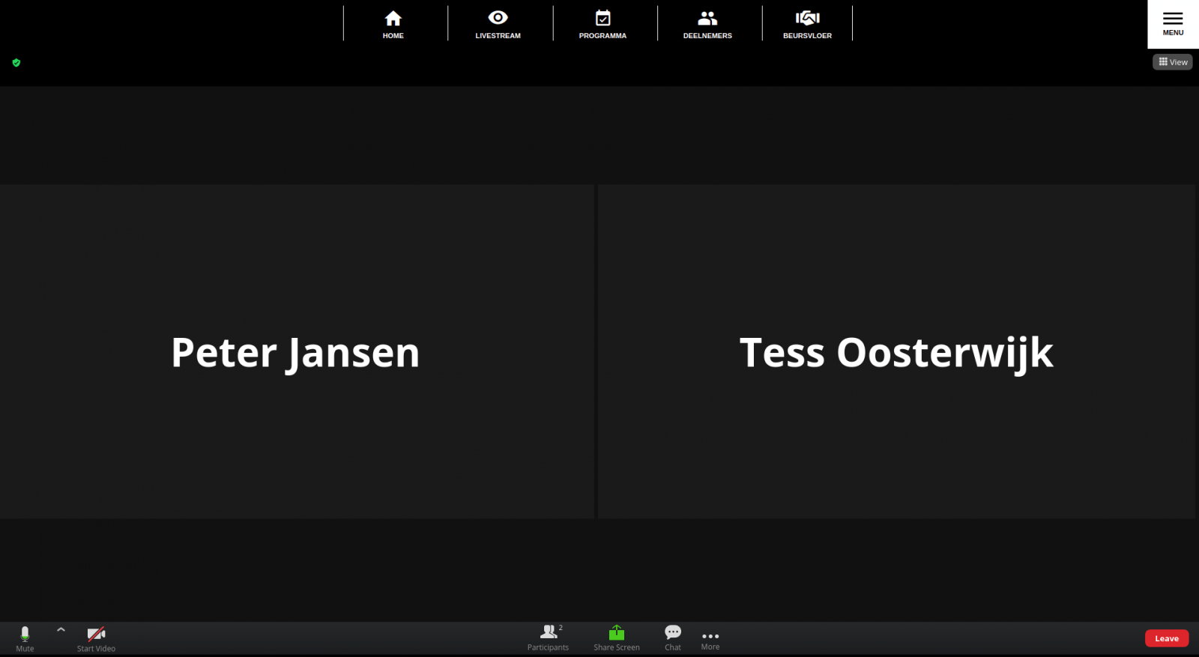Open the Participants panel

point(548,638)
